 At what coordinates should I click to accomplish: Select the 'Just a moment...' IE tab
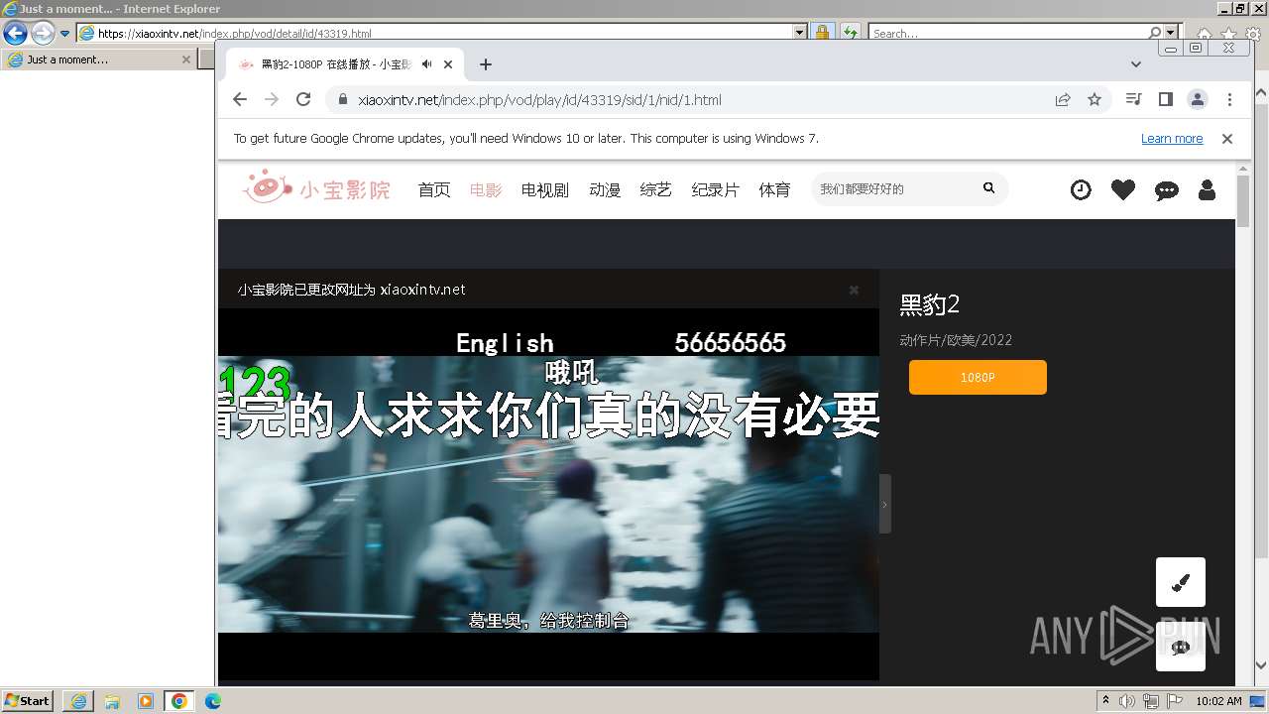click(x=98, y=59)
